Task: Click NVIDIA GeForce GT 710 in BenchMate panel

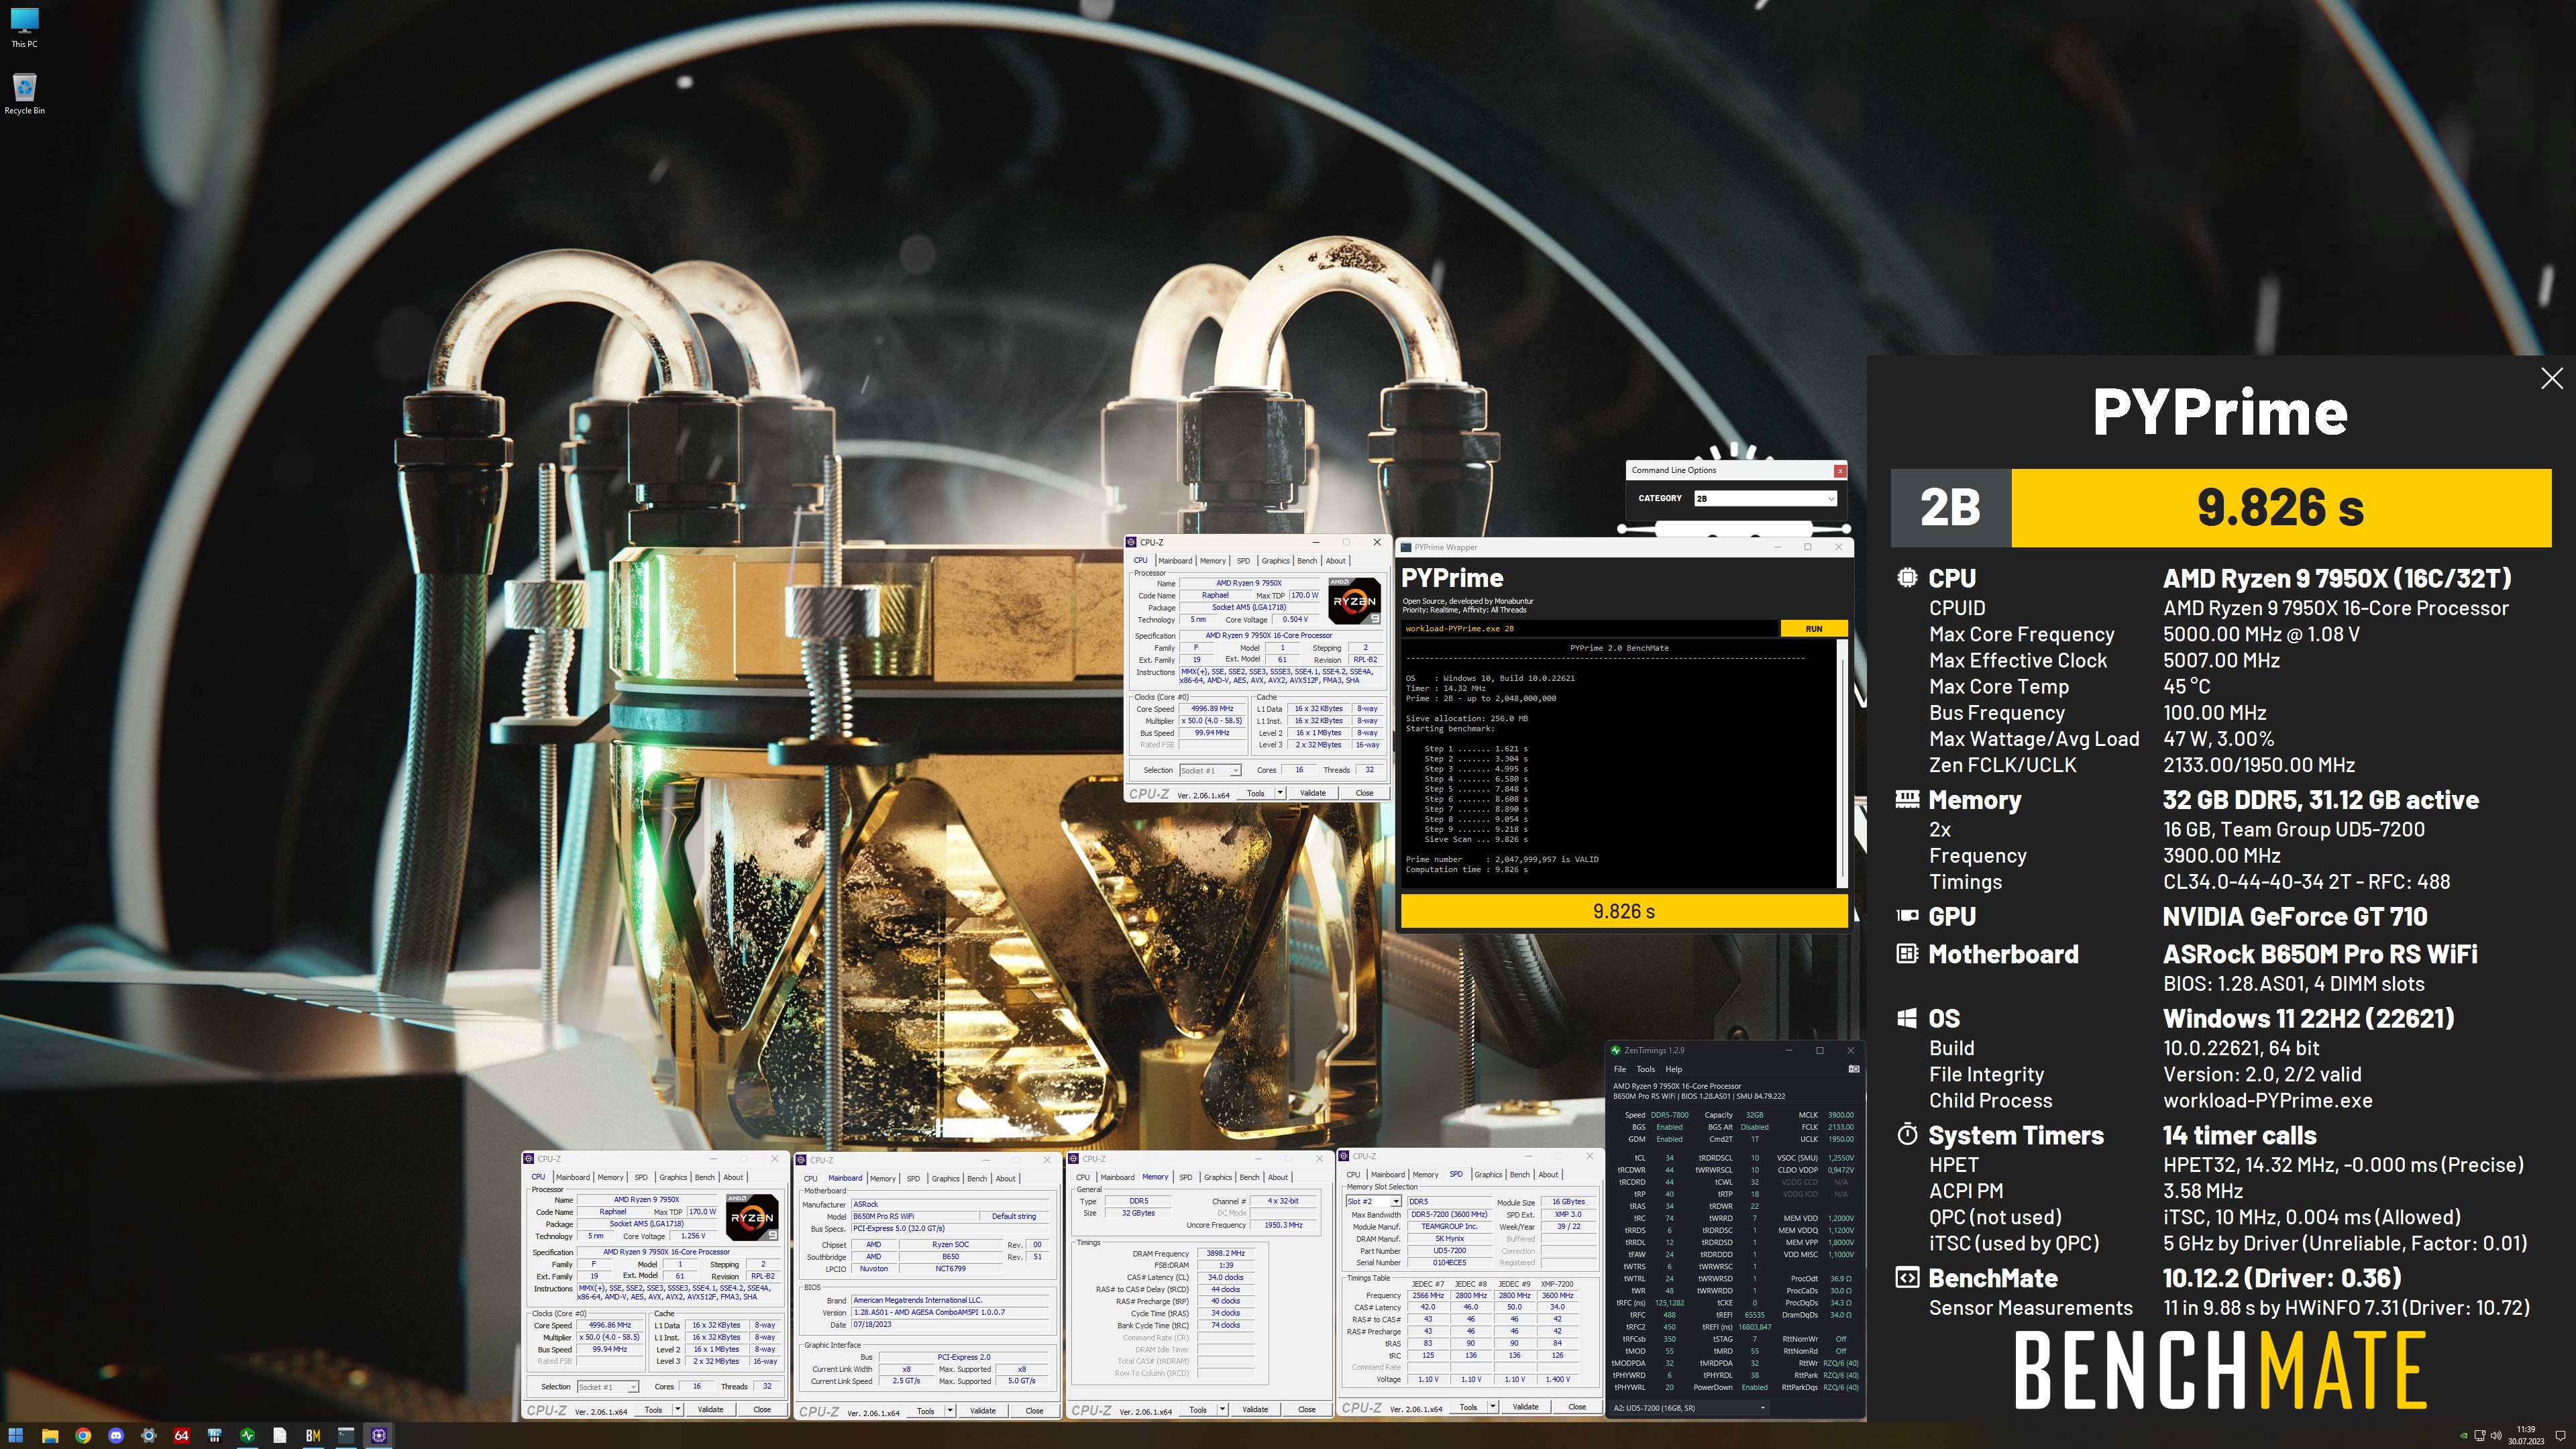Action: 2294,917
